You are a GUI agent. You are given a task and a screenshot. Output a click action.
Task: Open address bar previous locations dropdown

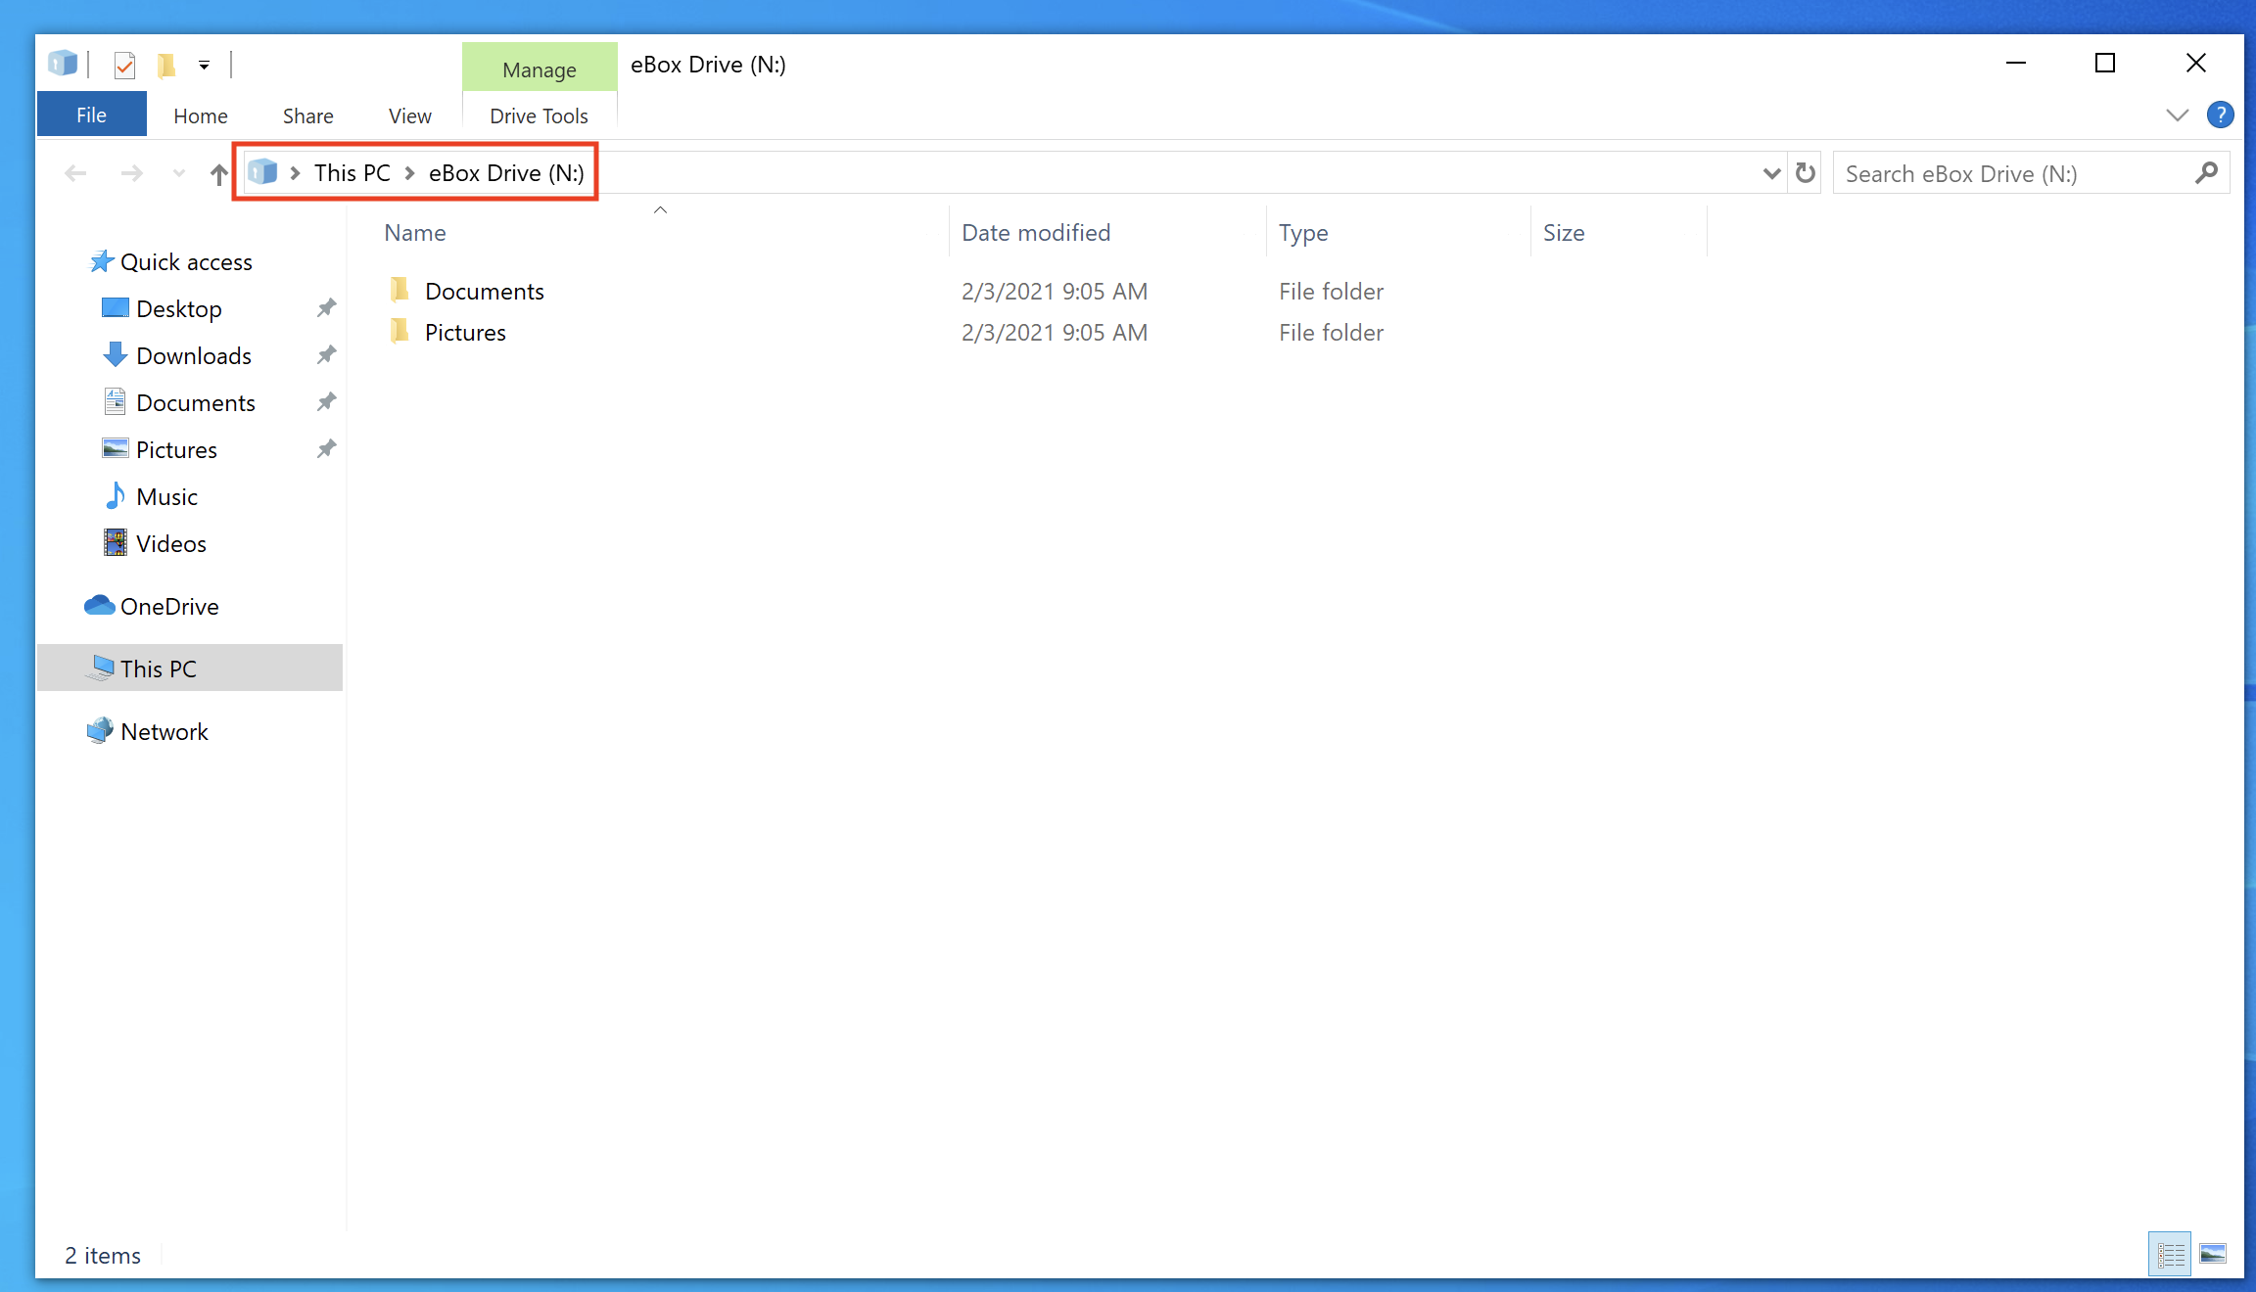coord(1771,174)
